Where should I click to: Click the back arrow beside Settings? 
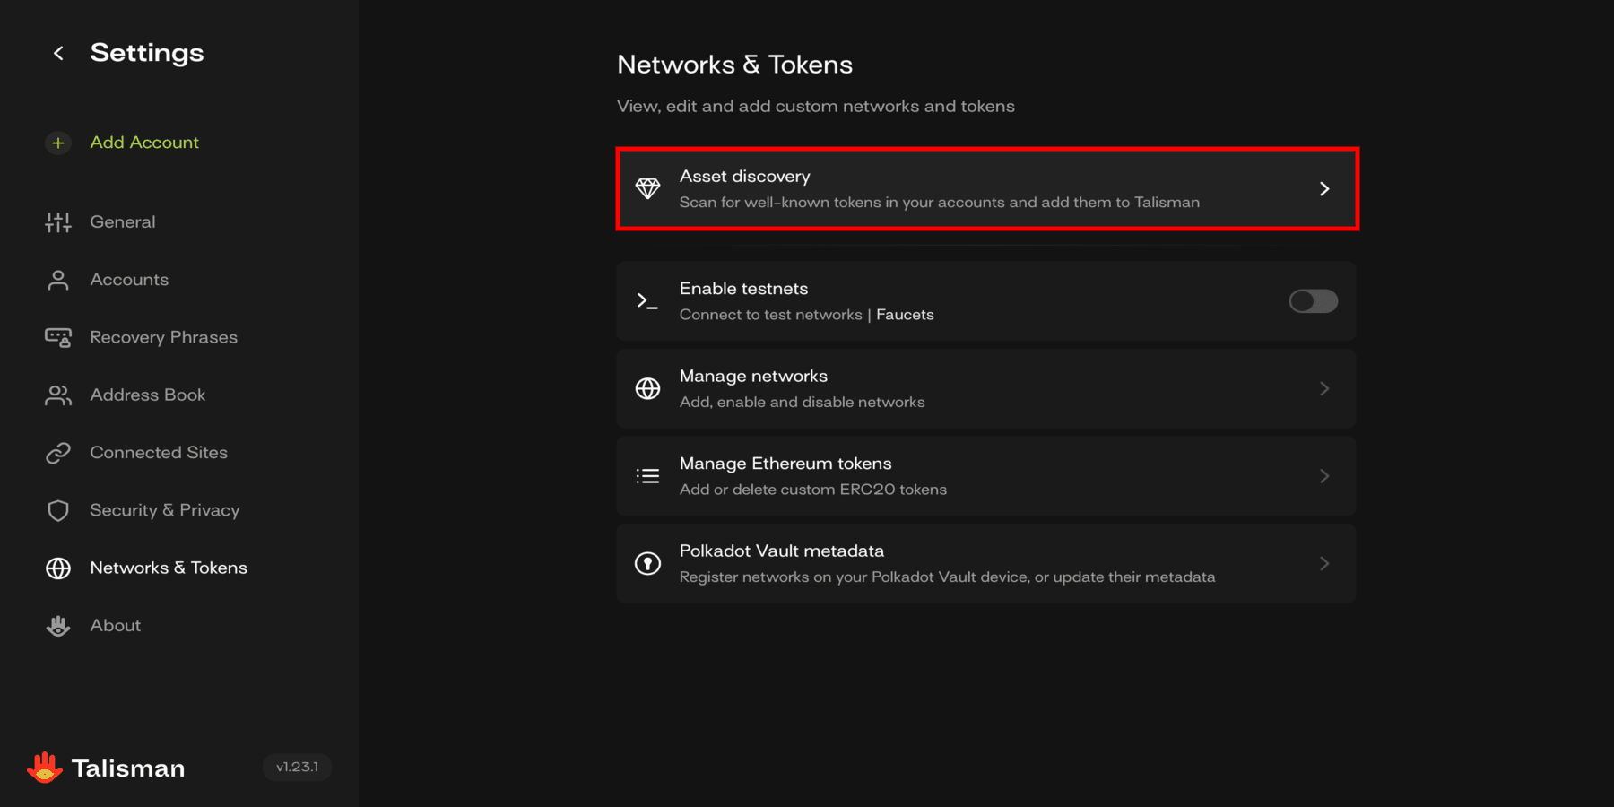[x=58, y=54]
